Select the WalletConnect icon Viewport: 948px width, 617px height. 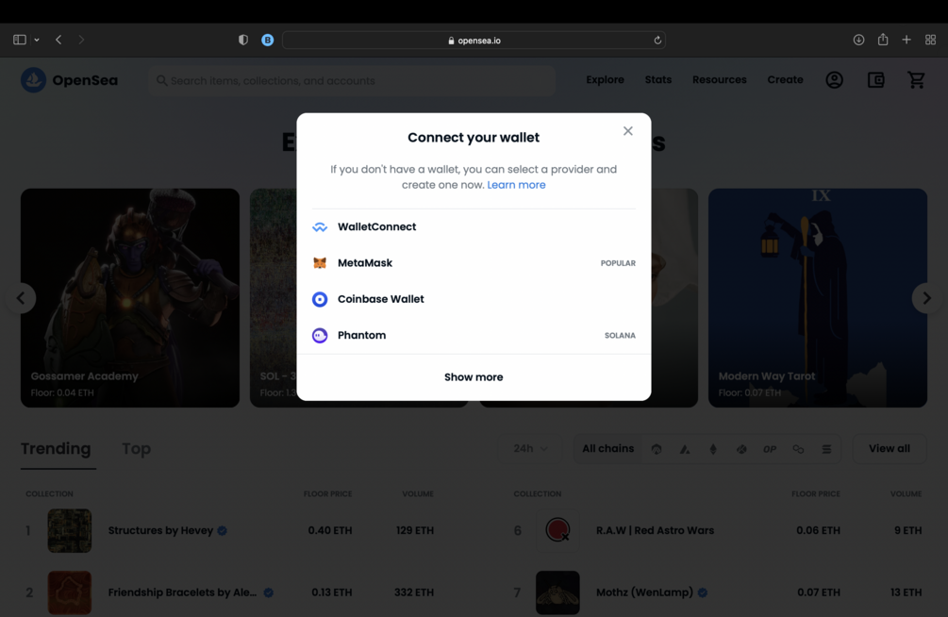(320, 226)
